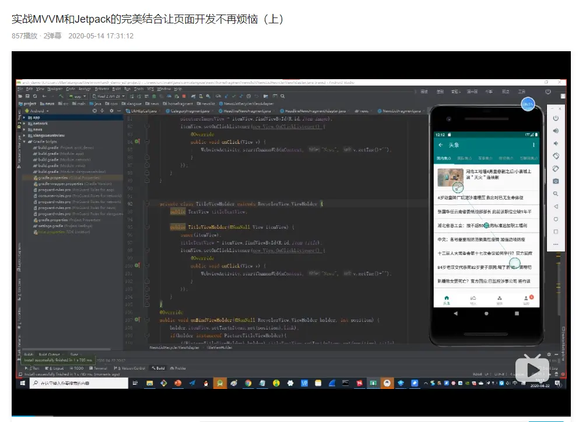Viewport: 579px width, 422px height.
Task: Click the power icon at IDE top-right
Action: tap(548, 92)
